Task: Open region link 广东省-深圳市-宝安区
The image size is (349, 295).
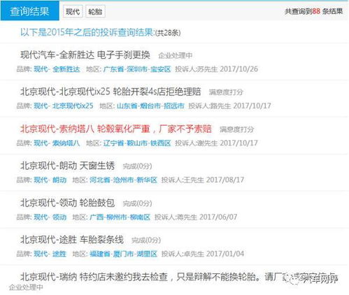Action: pos(137,69)
